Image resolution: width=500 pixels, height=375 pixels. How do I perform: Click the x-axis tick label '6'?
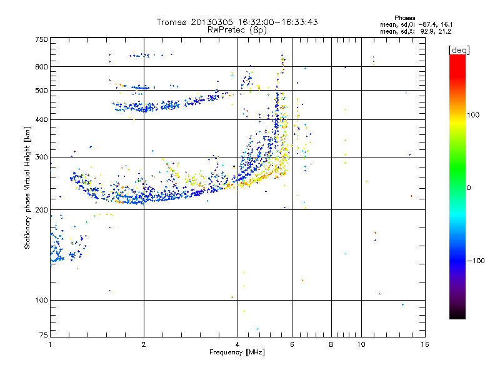point(292,344)
